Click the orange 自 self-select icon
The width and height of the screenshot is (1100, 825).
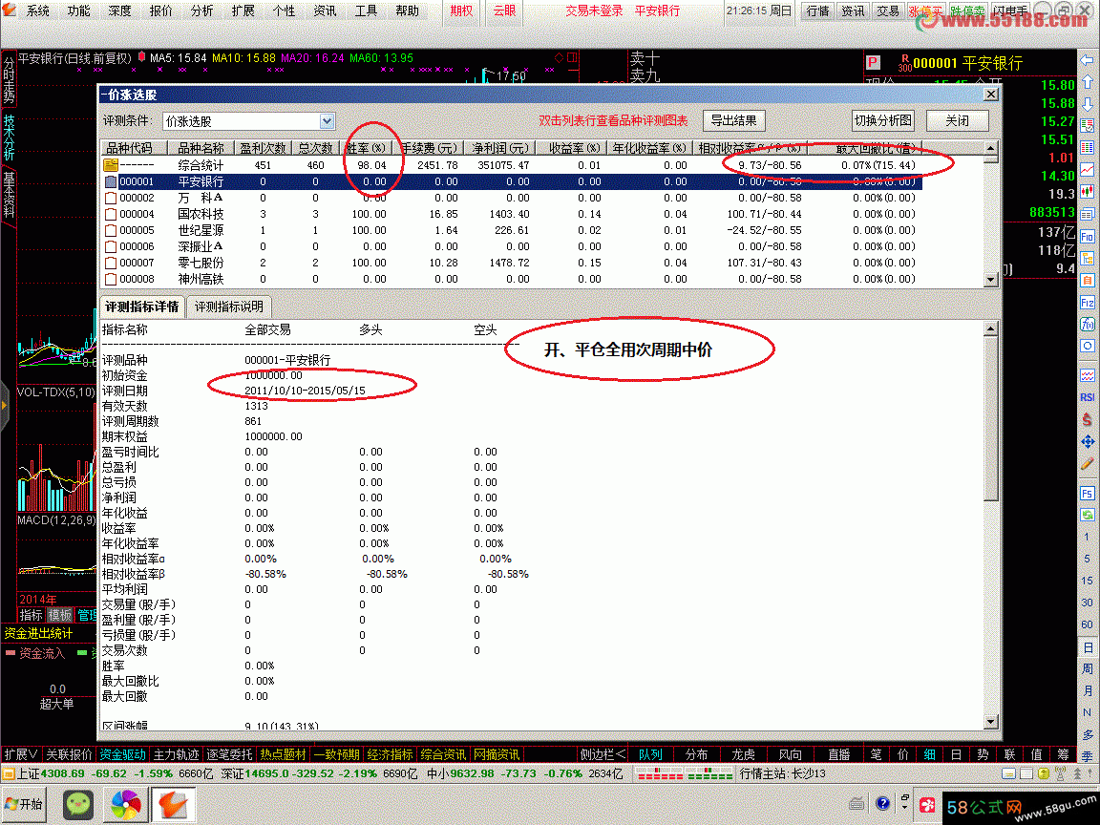1087,280
